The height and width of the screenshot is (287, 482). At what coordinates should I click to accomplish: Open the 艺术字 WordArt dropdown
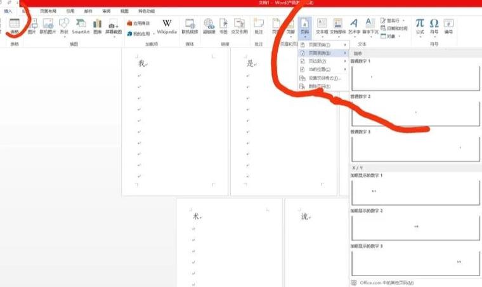coord(354,28)
